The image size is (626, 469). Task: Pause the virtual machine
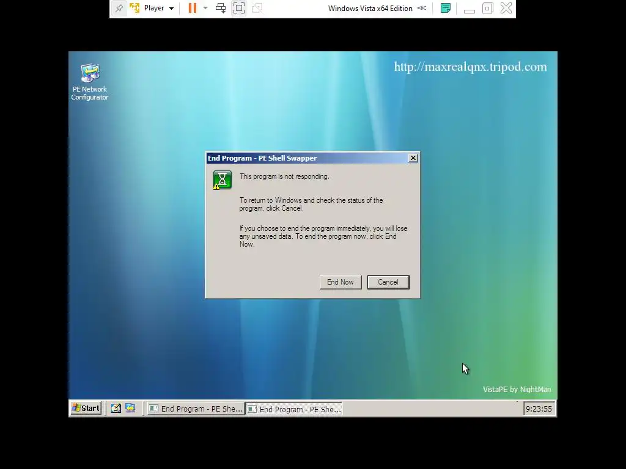point(193,8)
